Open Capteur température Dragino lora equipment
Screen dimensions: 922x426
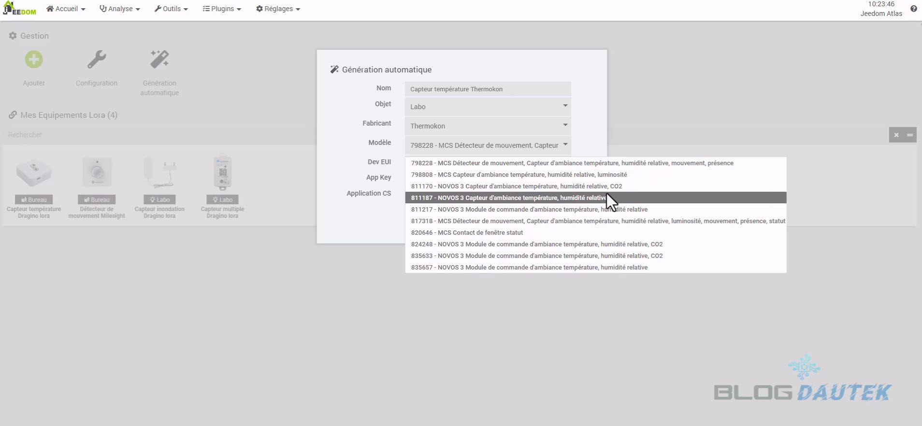[34, 174]
